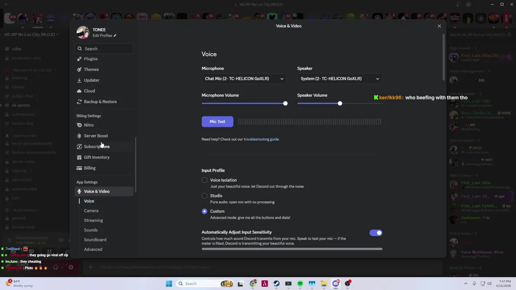Select Studio input profile
Screen dimensions: 516x290
pos(204,196)
